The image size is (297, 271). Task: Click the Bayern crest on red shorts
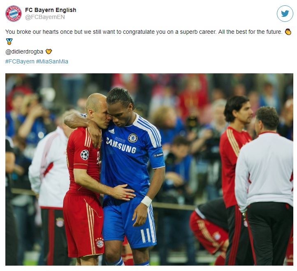(100, 243)
